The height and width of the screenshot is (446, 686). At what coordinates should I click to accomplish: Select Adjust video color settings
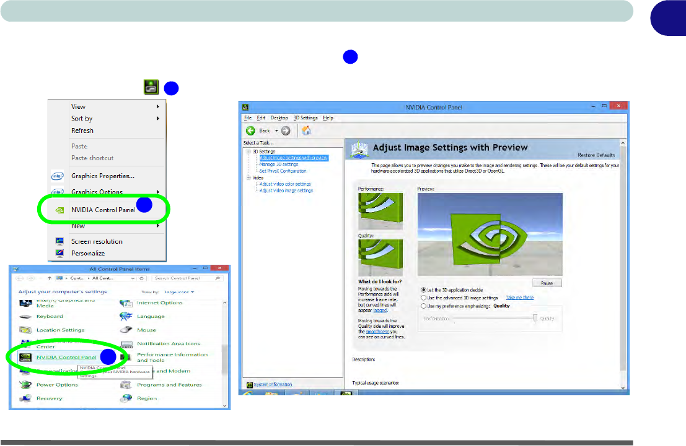285,184
